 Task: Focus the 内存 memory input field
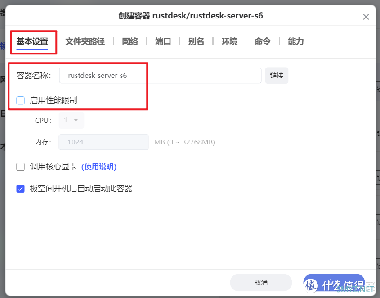[103, 142]
